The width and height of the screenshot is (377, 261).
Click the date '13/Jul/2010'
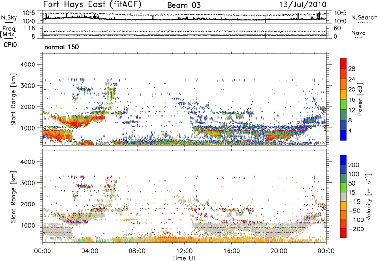(x=303, y=4)
